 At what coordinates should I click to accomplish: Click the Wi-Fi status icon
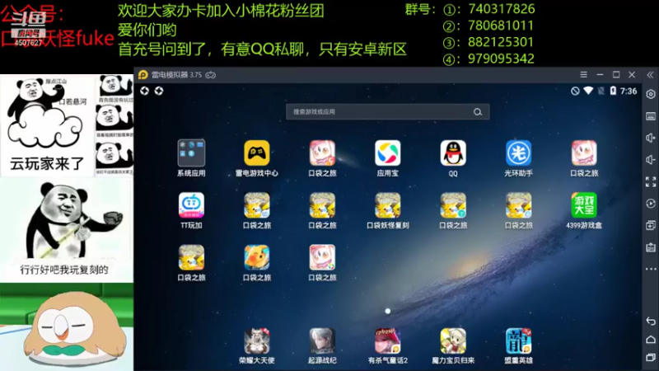point(588,91)
